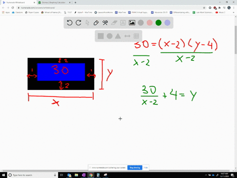The width and height of the screenshot is (237, 178).
Task: Open the Music 2 bookmark
Action: click(x=220, y=12)
